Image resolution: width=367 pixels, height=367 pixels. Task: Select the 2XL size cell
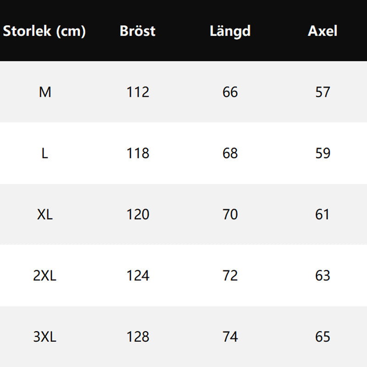click(x=45, y=276)
